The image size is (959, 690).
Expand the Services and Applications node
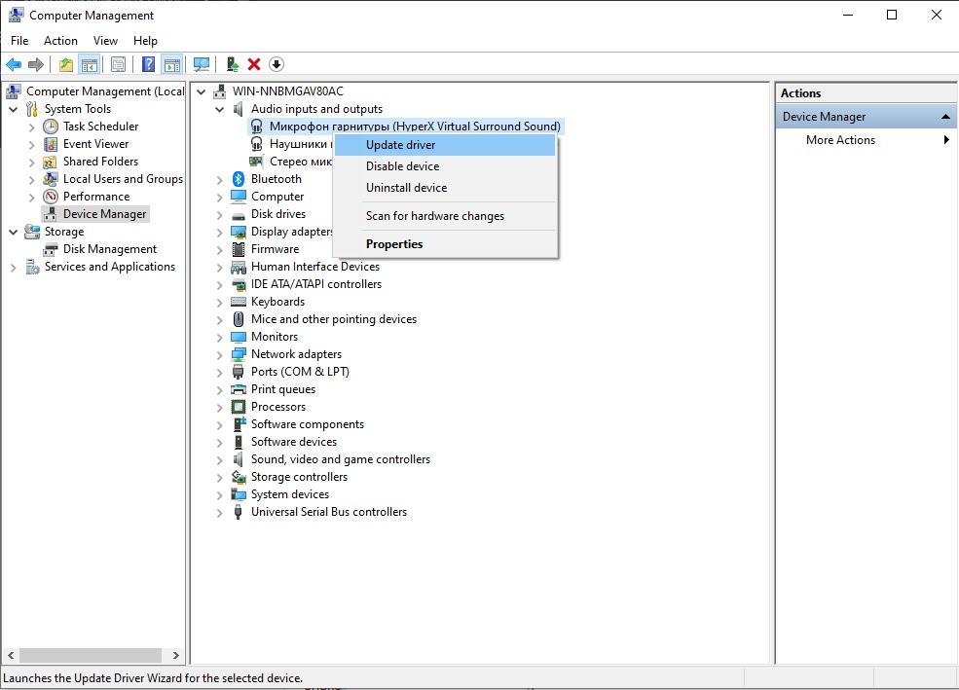tap(14, 267)
